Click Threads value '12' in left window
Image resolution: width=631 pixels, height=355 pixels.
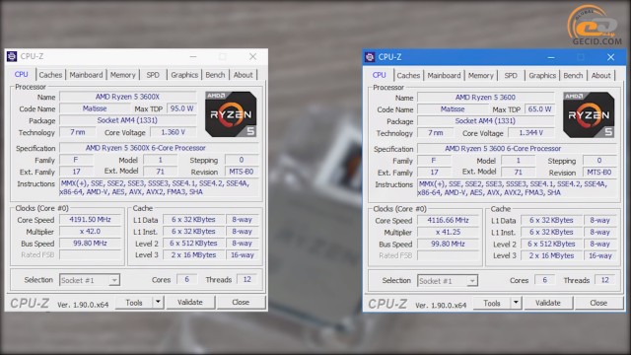click(247, 279)
